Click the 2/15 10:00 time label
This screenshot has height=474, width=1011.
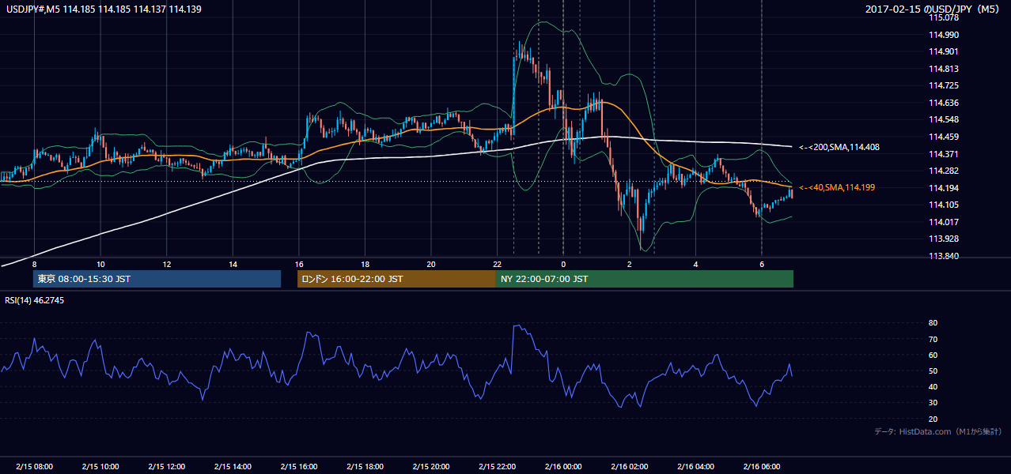pos(100,466)
